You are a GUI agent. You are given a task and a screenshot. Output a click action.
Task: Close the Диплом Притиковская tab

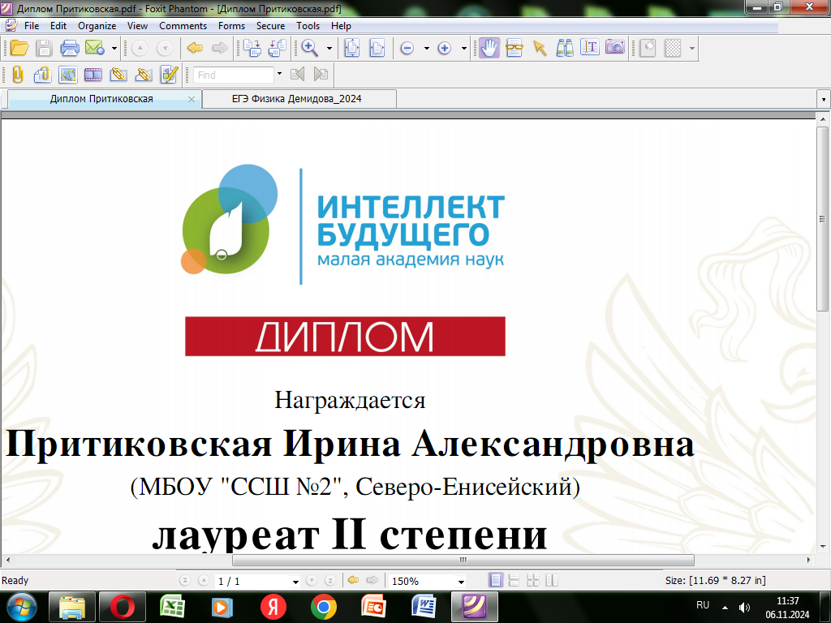coord(192,99)
